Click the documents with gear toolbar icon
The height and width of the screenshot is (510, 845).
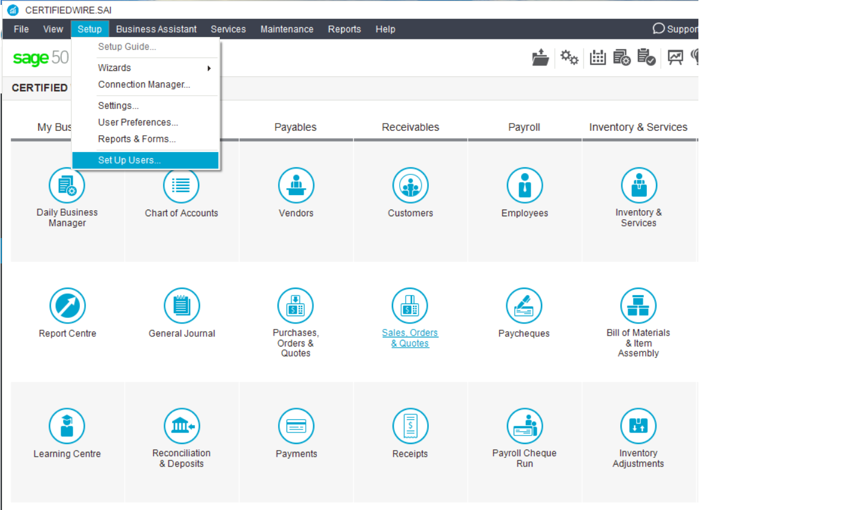point(621,58)
